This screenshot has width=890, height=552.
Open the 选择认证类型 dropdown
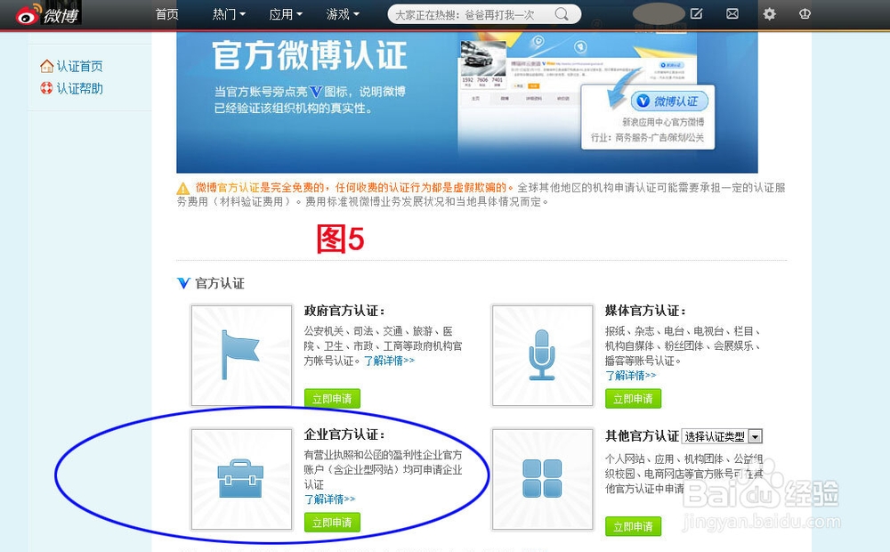point(722,436)
